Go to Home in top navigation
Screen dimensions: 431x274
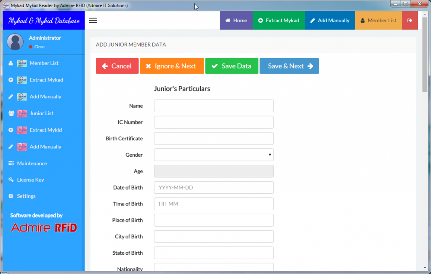click(x=236, y=21)
